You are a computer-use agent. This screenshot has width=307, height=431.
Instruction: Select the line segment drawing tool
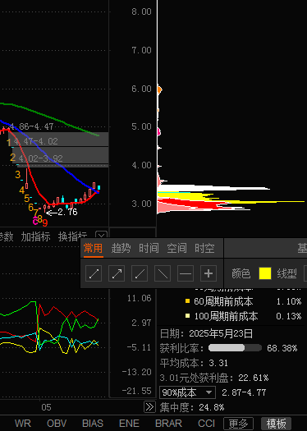pos(94,273)
